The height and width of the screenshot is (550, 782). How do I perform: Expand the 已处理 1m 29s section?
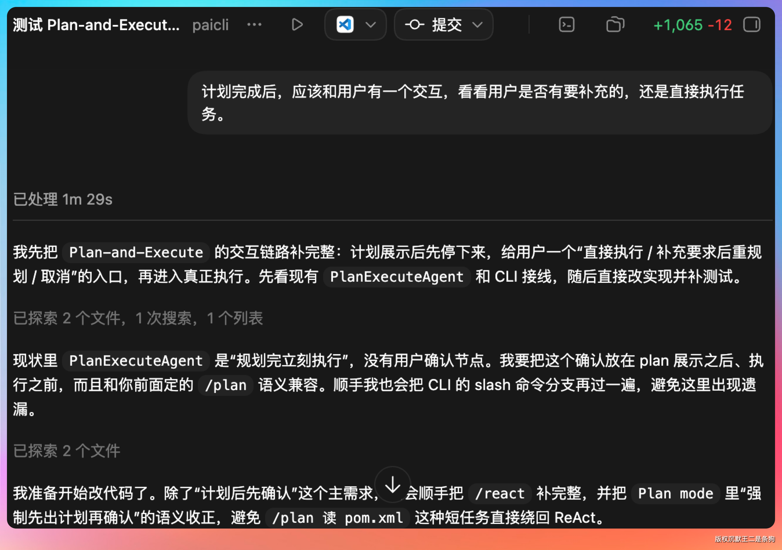pos(63,199)
